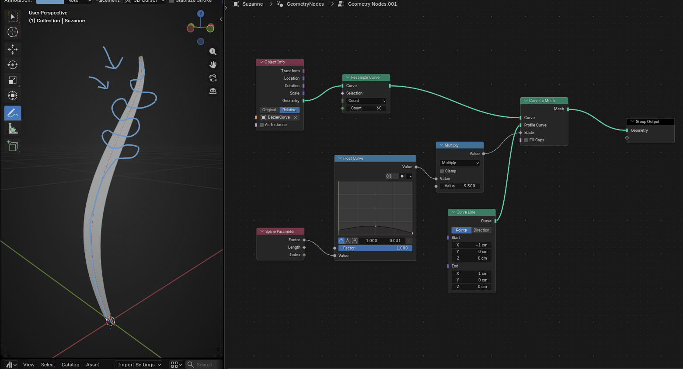Check the As Instance option
This screenshot has height=369, width=683.
[x=262, y=125]
